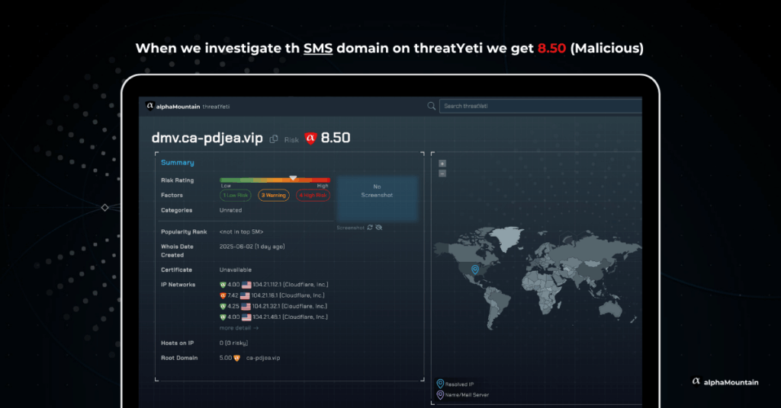Viewport: 781px width, 408px height.
Task: Click the <not in top 5M> popularity value
Action: point(242,231)
